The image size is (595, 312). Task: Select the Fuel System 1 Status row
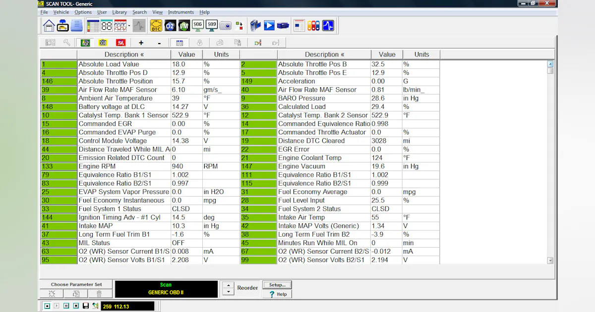point(140,209)
